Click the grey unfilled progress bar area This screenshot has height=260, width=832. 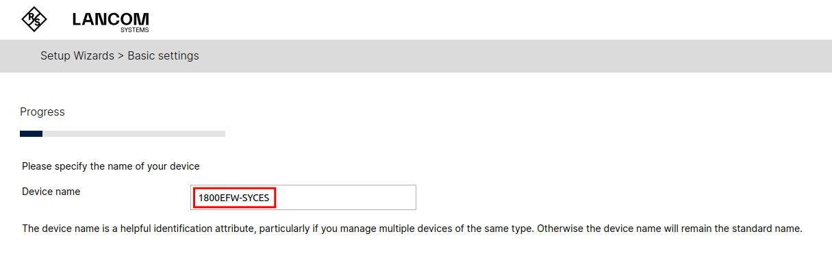tap(134, 133)
